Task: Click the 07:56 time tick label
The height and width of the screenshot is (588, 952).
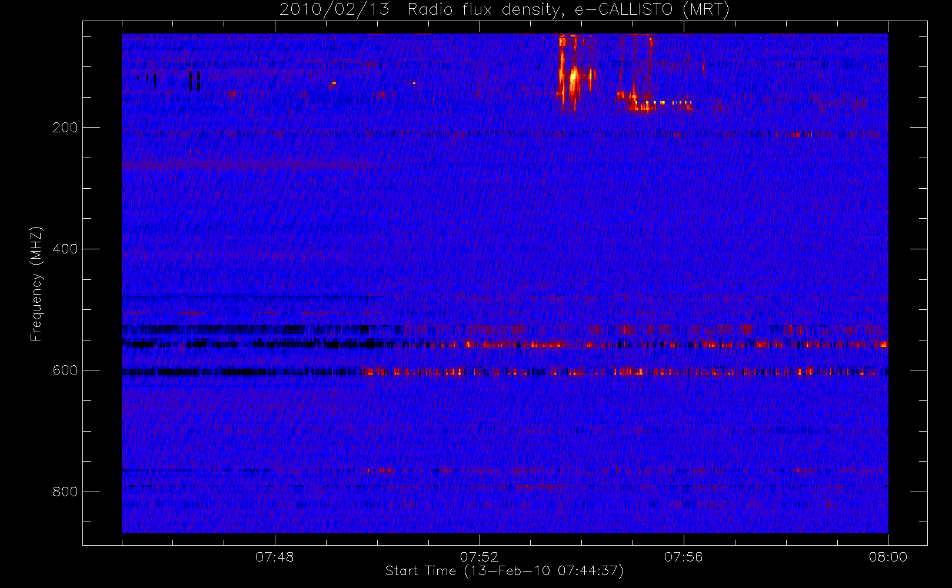Action: [684, 557]
